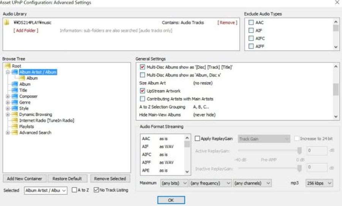Click the Dynamic Browsing folder icon
This screenshot has height=206, width=342.
[15, 115]
